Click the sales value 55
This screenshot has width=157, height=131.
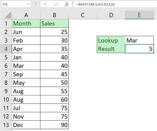click(54, 91)
